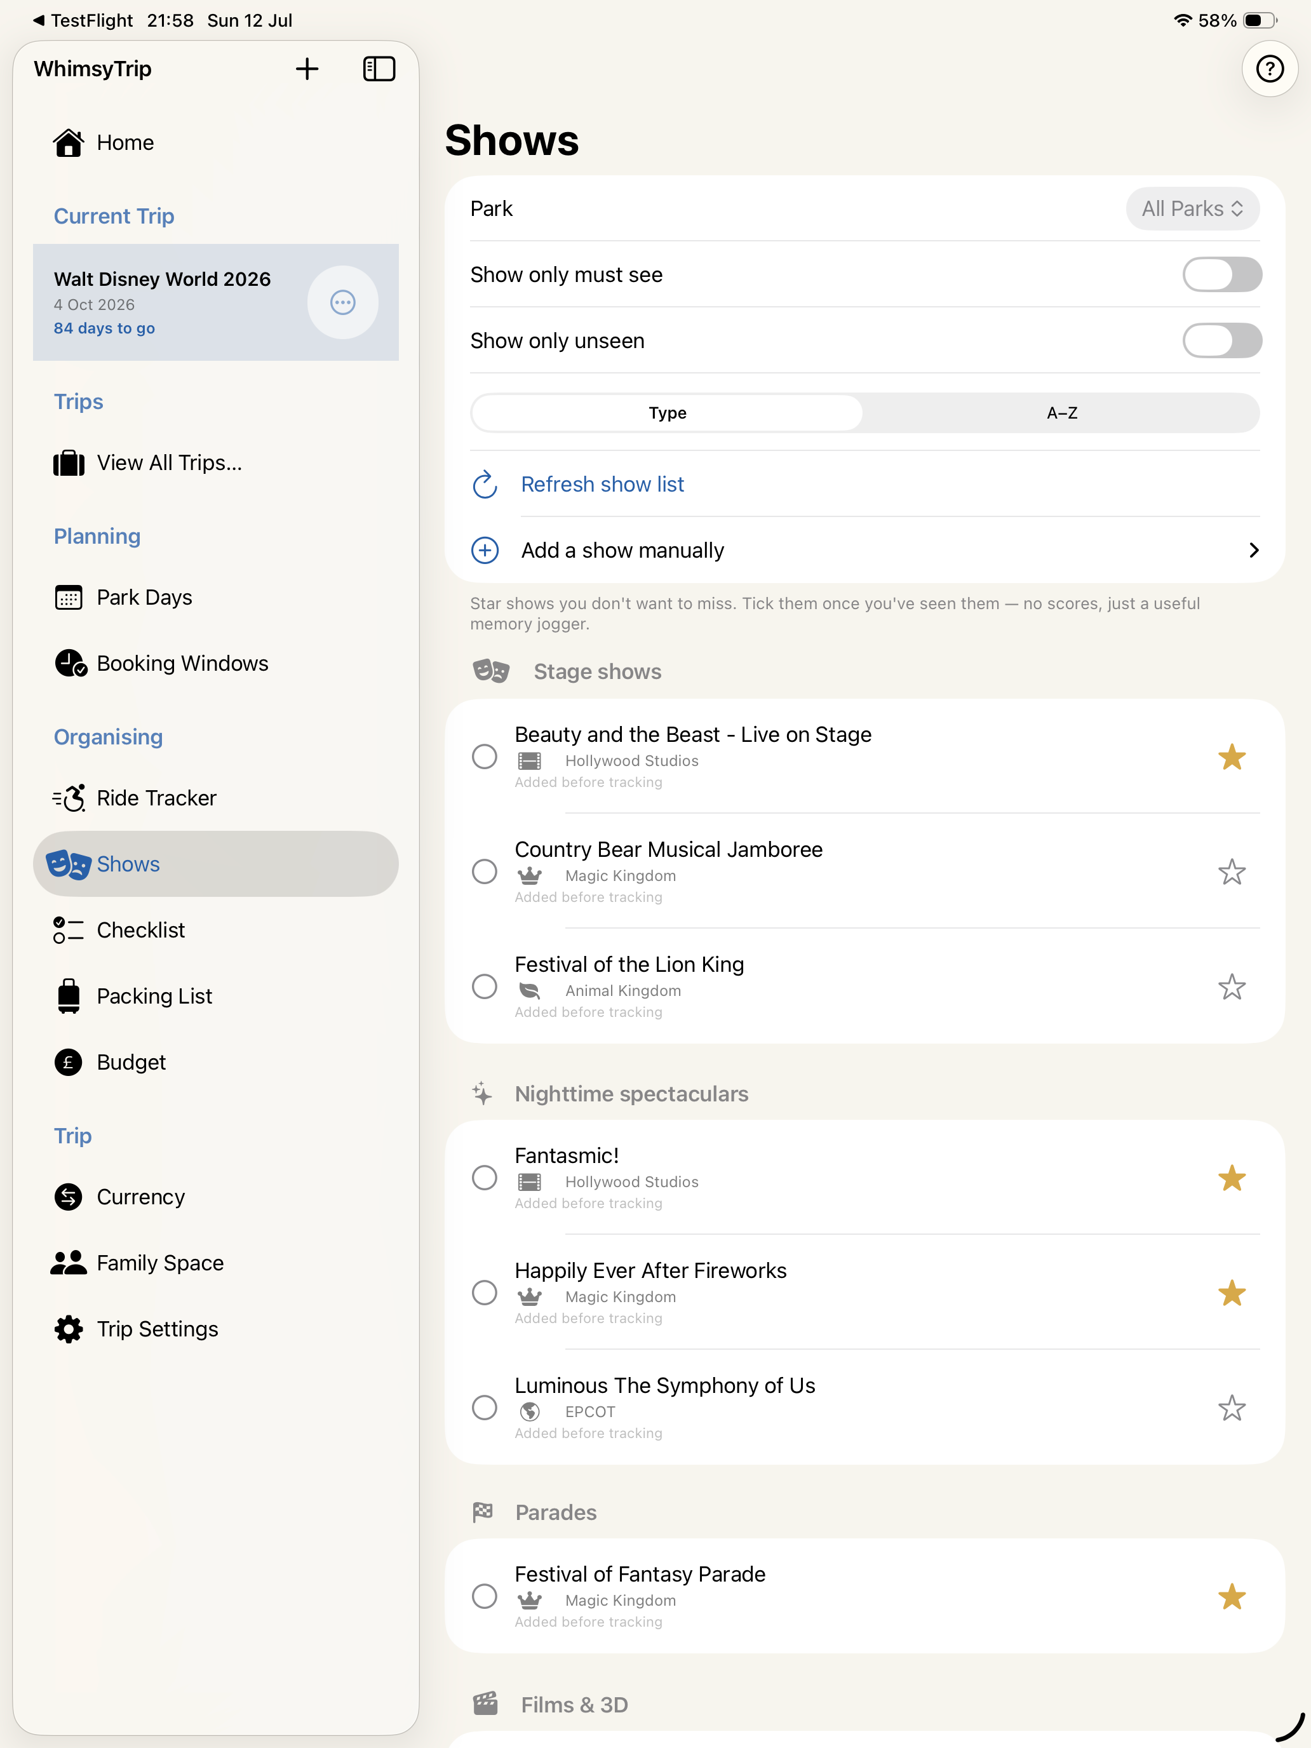Enable Show only unseen switch

[1221, 340]
